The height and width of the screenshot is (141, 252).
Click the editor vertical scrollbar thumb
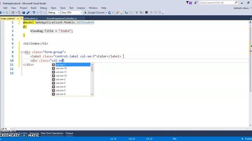(x=250, y=59)
